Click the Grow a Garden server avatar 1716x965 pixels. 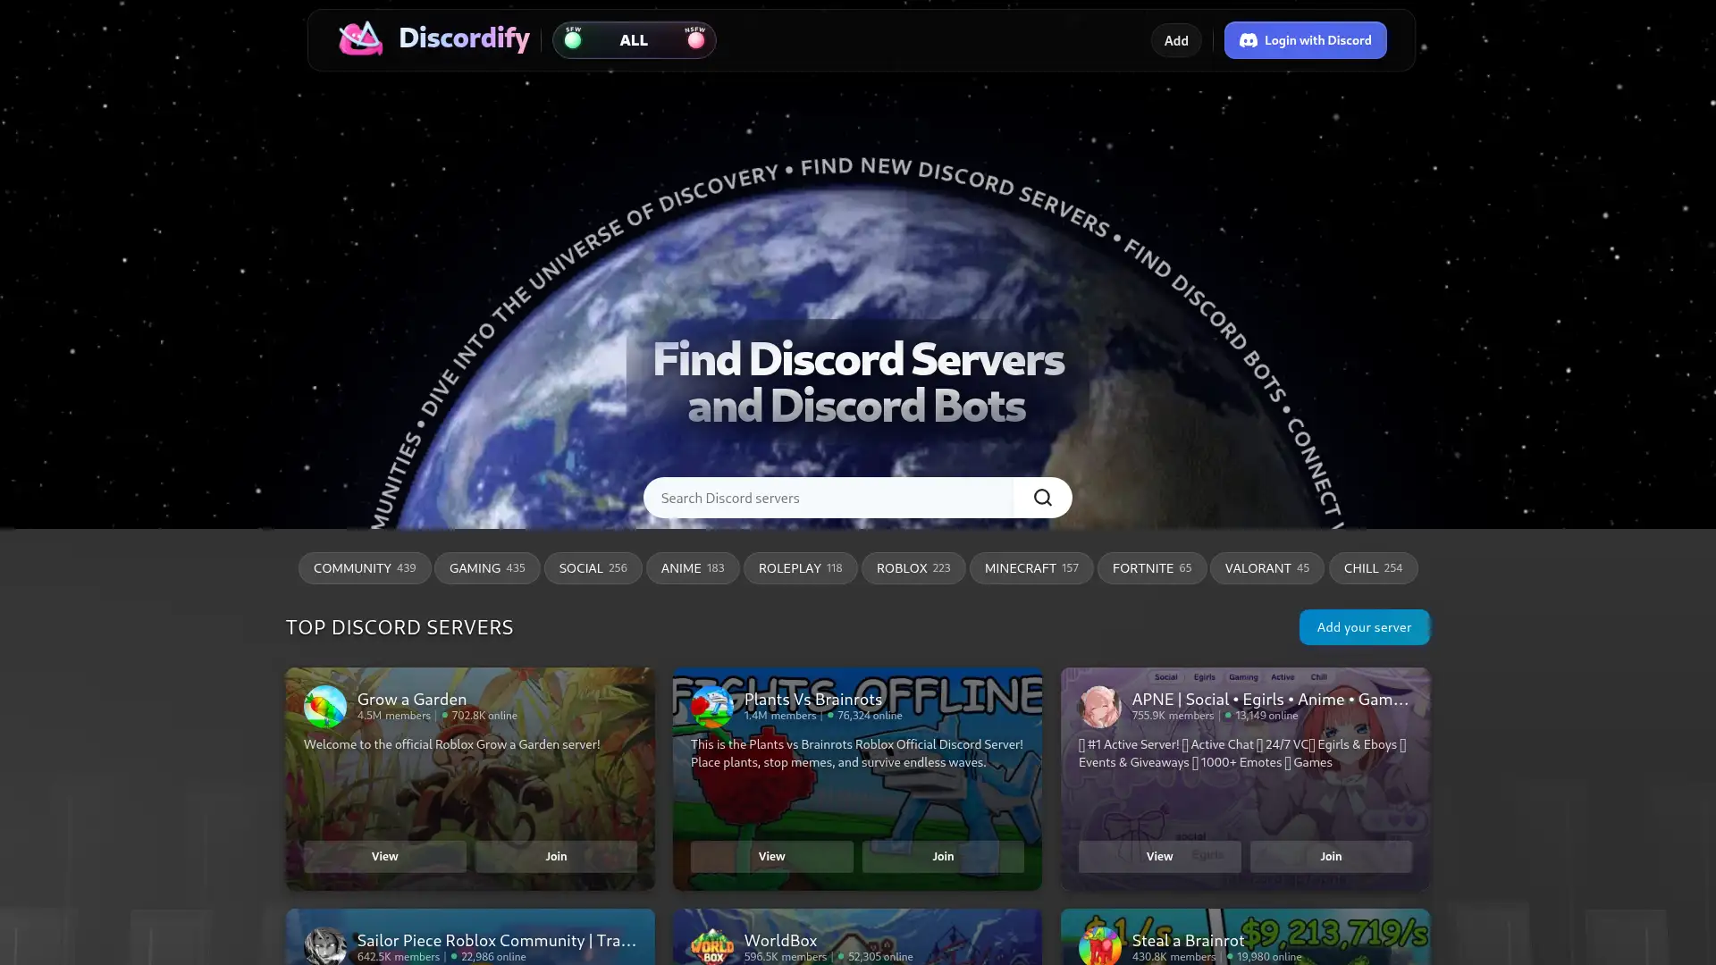[325, 707]
